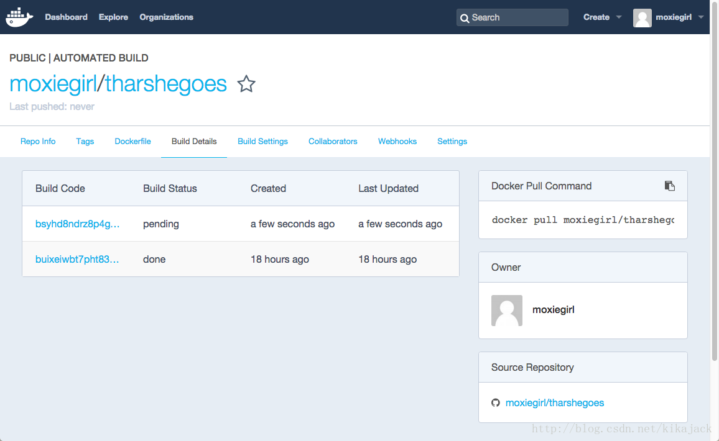Click the 'PUBLIC | AUTOMATED BUILD' label
This screenshot has width=719, height=441.
point(79,58)
